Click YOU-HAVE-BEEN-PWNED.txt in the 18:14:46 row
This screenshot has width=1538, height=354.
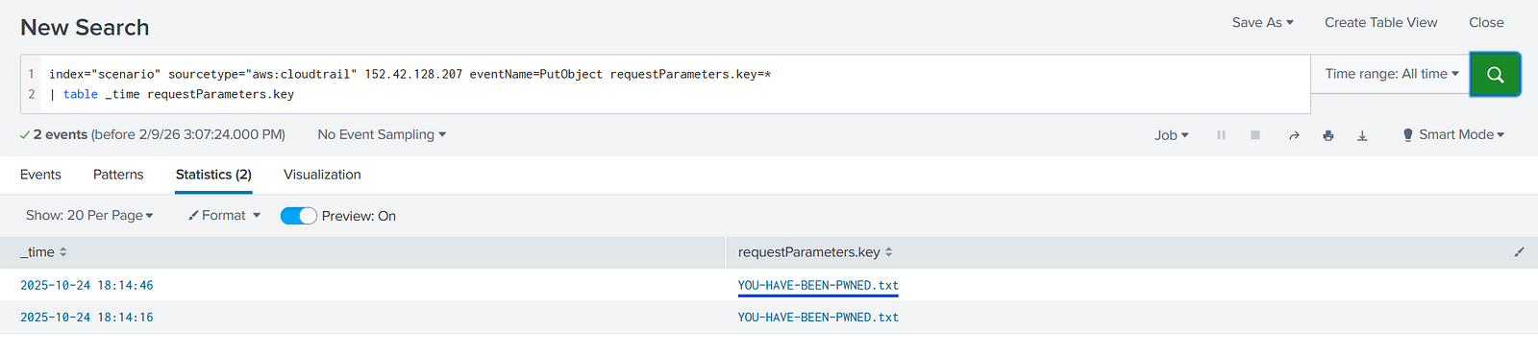coord(818,285)
